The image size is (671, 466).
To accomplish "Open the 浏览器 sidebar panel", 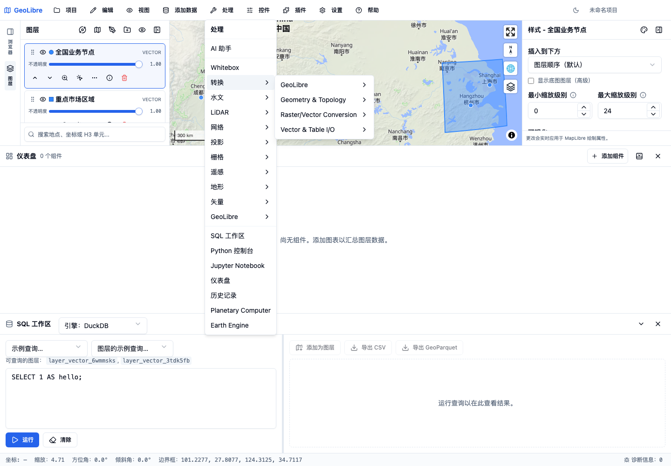I will (x=10, y=41).
